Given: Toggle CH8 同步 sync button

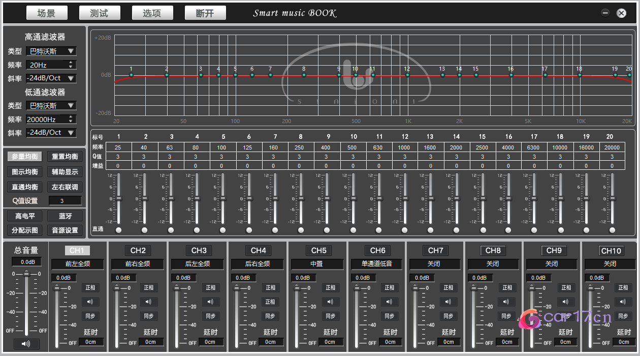Looking at the screenshot, I should point(506,316).
